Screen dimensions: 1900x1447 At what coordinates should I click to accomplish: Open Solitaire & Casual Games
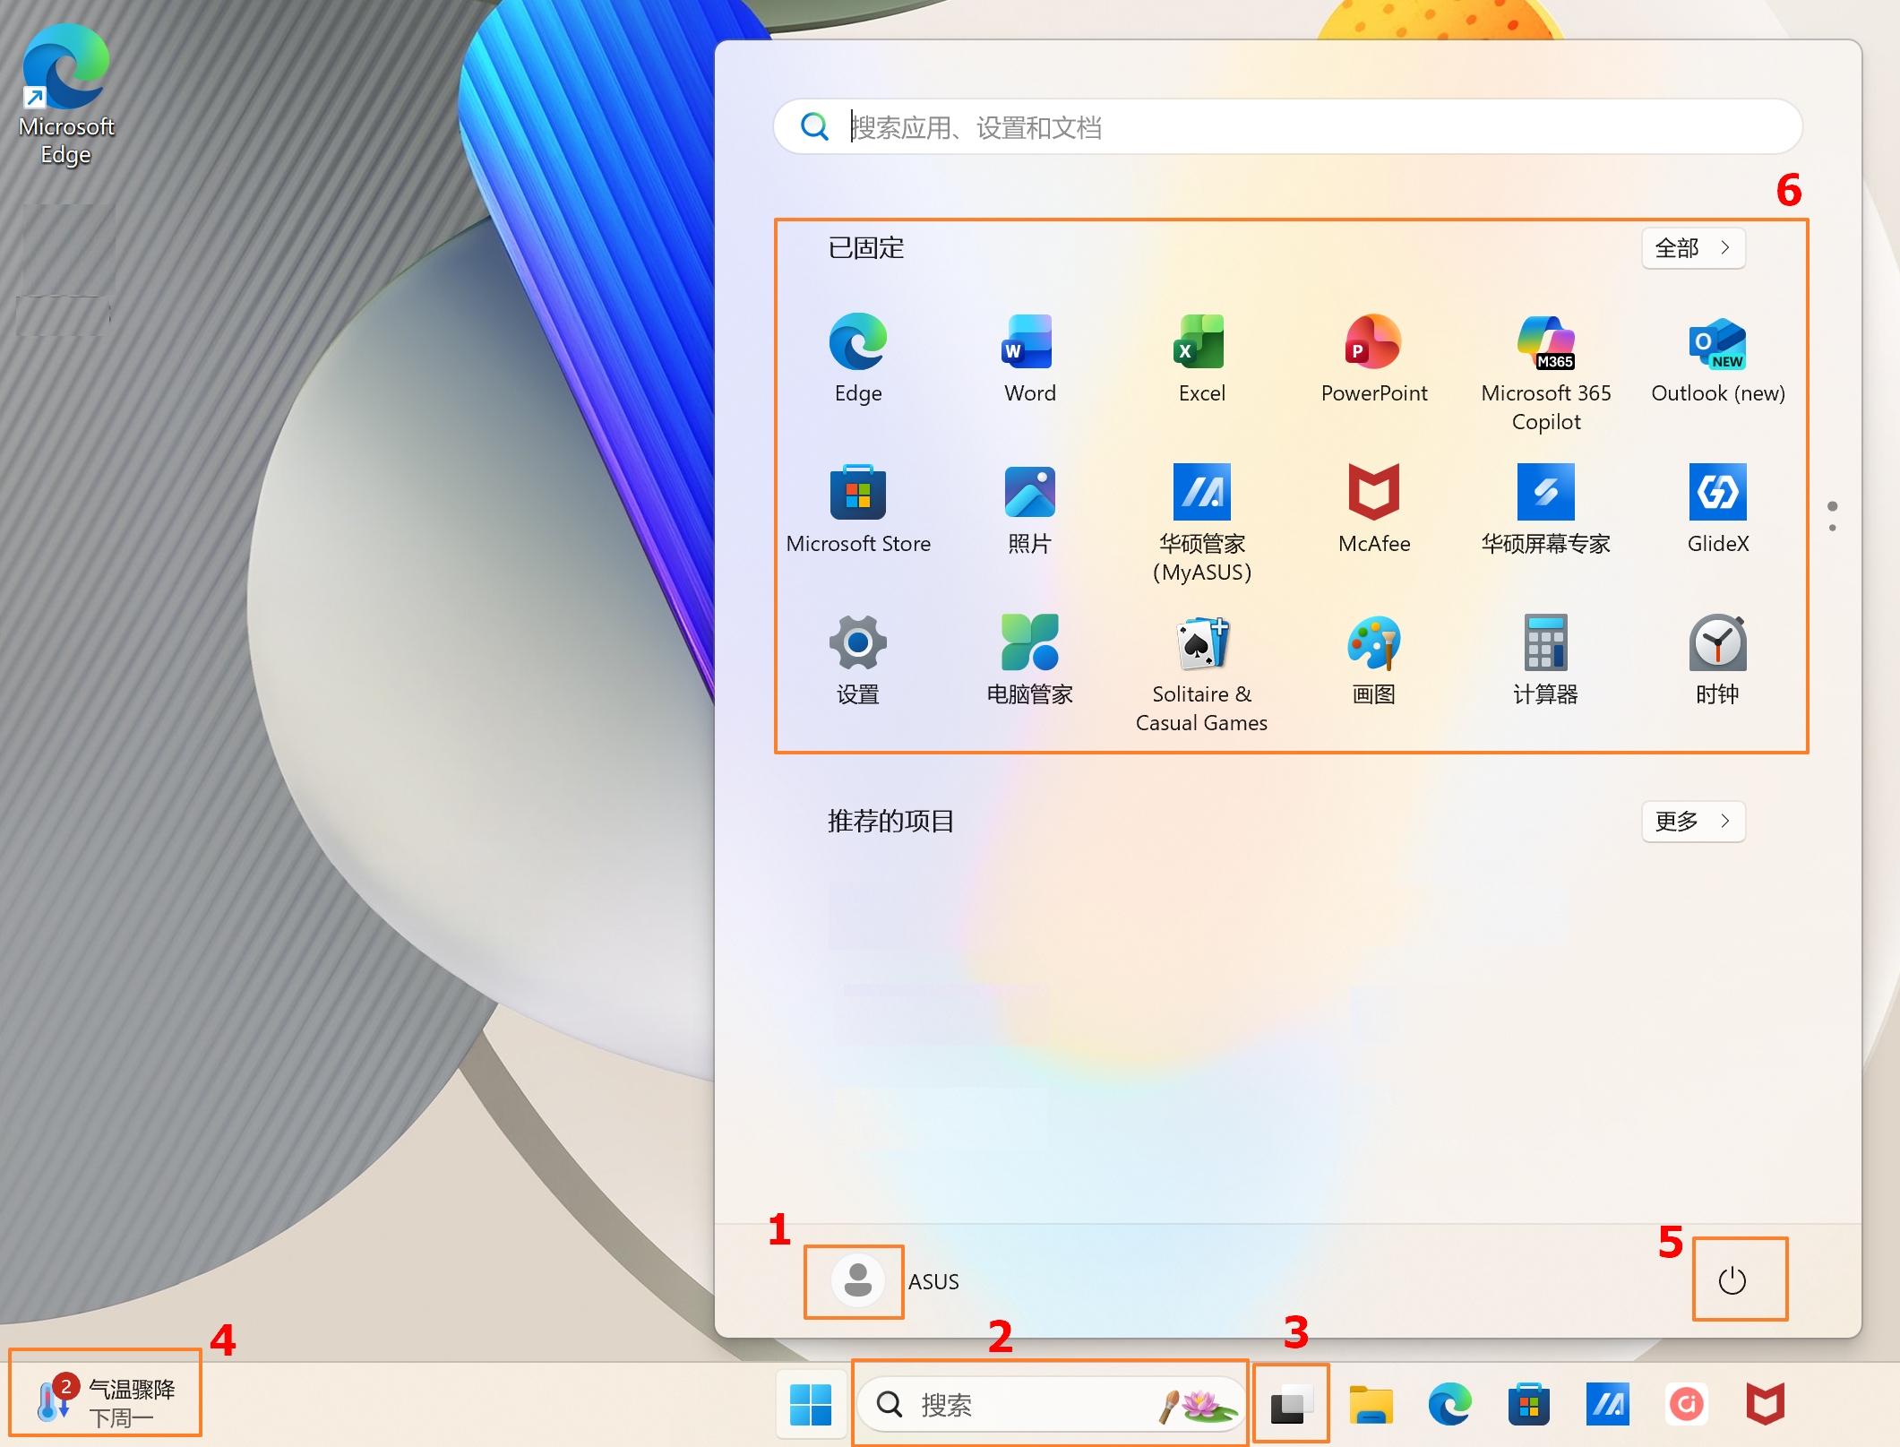[1201, 643]
